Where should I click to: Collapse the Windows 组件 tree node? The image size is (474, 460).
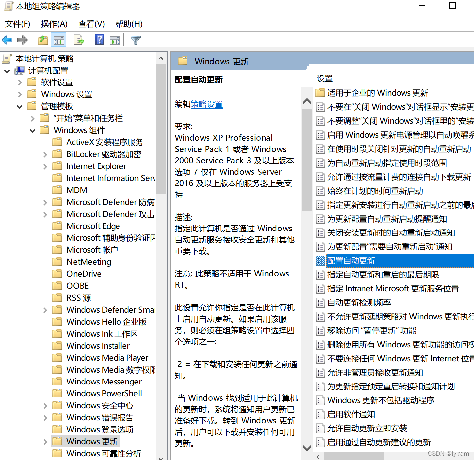point(32,131)
